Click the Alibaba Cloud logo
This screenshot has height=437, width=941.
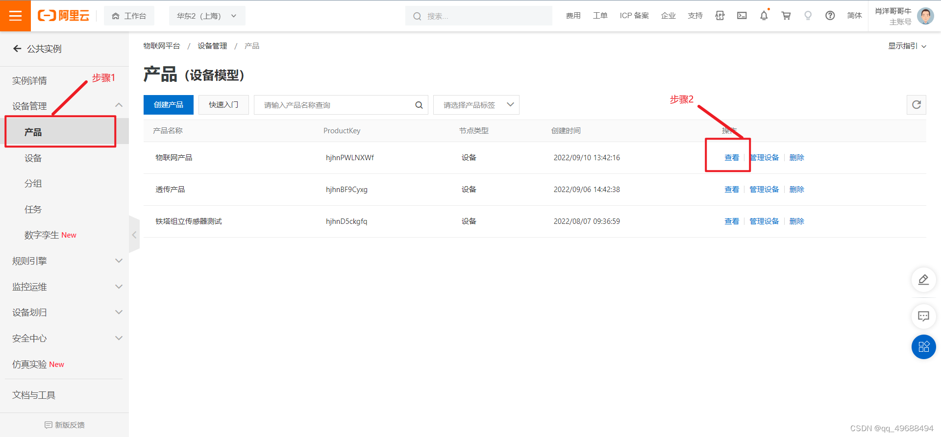(64, 16)
